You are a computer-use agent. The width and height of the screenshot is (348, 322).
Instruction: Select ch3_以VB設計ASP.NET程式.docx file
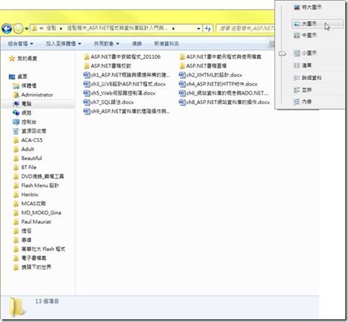124,84
